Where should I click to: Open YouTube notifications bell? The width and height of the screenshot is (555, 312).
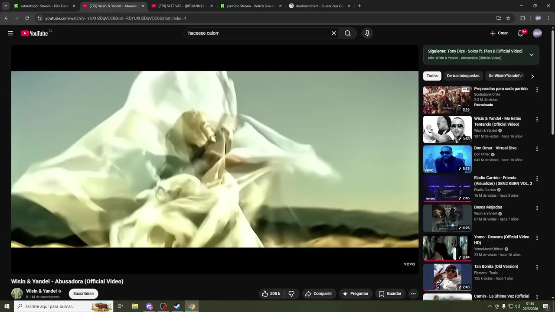click(521, 33)
